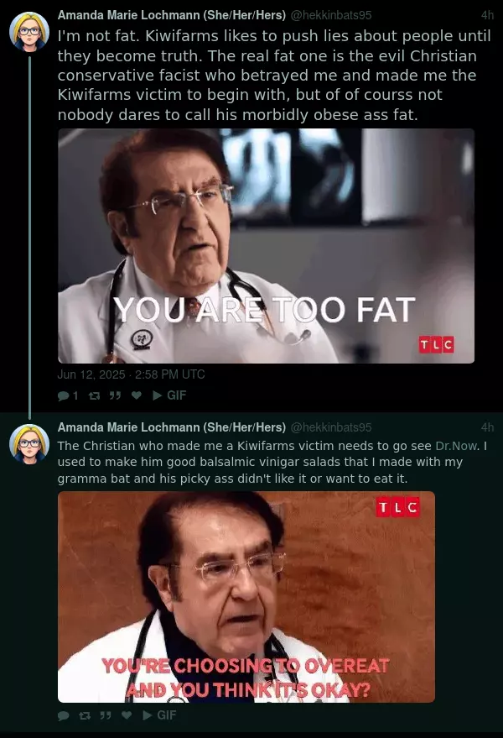
Task: Open the Jun 12, 2025 timestamp link
Action: pos(131,374)
